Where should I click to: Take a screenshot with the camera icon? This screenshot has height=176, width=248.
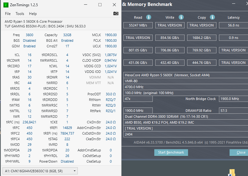tap(116, 14)
